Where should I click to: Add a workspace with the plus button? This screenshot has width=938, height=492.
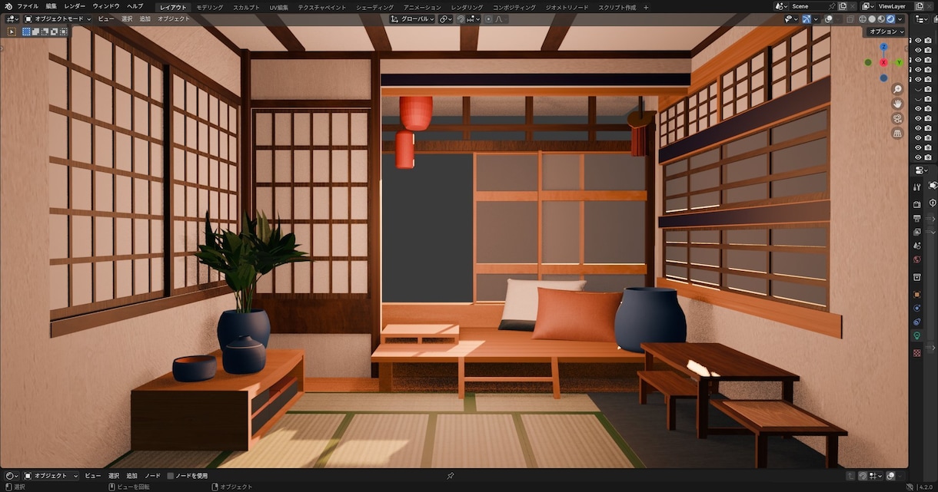point(646,7)
